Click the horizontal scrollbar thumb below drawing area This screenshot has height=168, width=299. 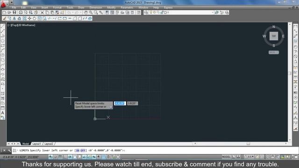pos(248,144)
